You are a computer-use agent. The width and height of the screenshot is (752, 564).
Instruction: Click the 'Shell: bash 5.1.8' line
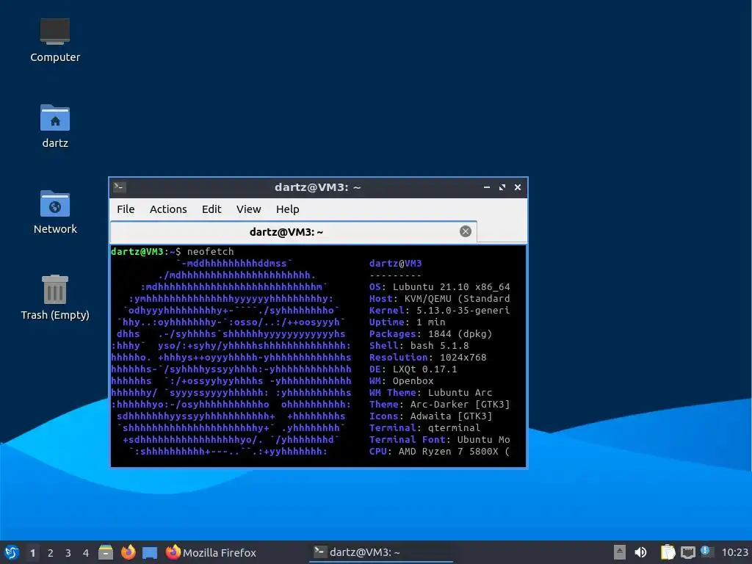419,345
